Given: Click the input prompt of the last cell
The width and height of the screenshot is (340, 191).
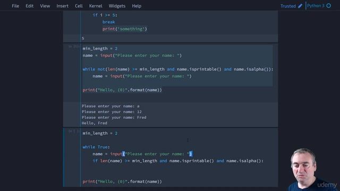Looking at the screenshot, I should 74,131.
